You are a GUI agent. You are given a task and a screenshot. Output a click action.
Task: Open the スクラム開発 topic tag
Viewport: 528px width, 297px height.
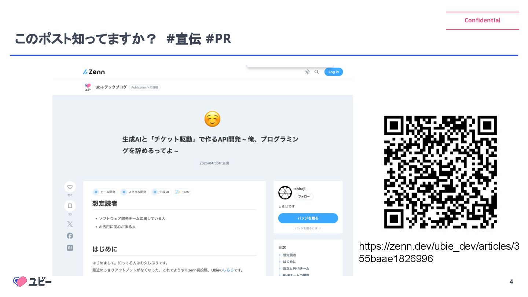click(135, 192)
